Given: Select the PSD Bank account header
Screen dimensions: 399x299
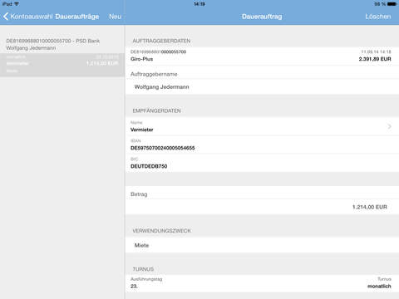Looking at the screenshot, I should click(52, 44).
